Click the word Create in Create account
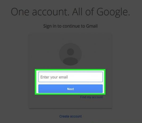Image resolution: width=142 pixels, height=123 pixels. click(64, 116)
